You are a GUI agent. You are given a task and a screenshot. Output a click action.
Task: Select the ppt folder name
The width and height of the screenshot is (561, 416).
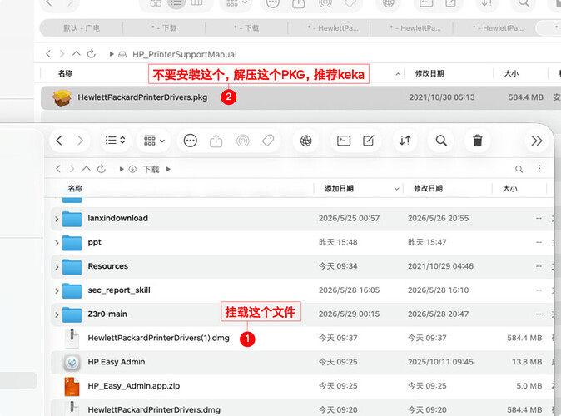click(94, 242)
